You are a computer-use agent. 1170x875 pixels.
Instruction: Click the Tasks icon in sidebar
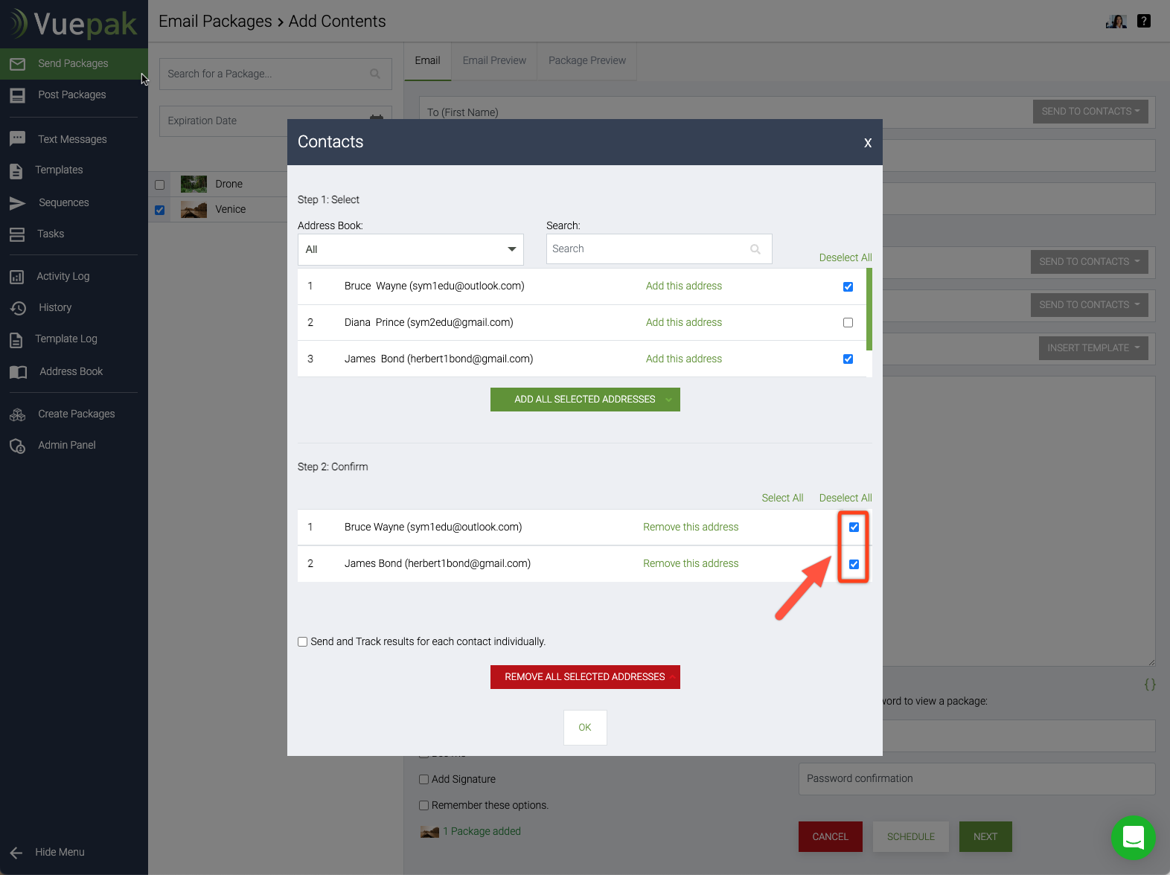[x=17, y=234]
